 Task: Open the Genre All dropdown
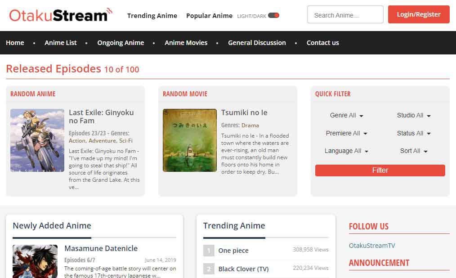pyautogui.click(x=346, y=116)
